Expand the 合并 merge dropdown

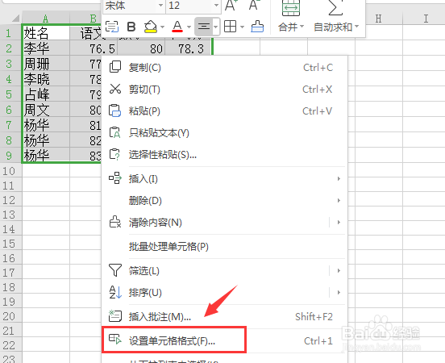click(x=302, y=27)
